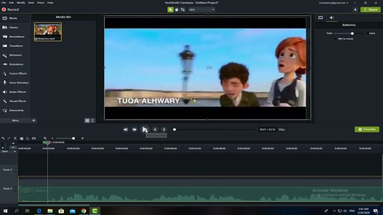
Task: Select the Edit arrow tool above canvas
Action: pos(170,10)
